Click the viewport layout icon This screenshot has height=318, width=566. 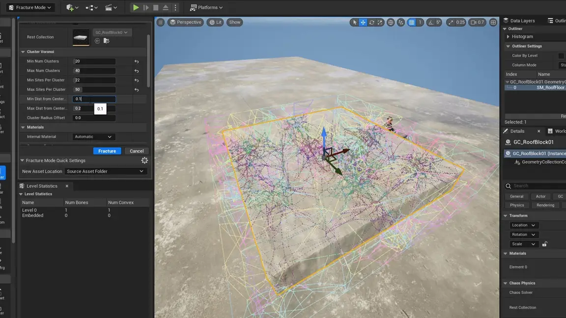pyautogui.click(x=493, y=23)
